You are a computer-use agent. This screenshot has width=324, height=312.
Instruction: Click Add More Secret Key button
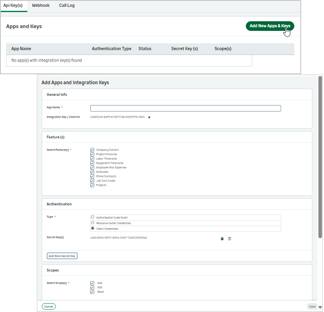(x=62, y=256)
